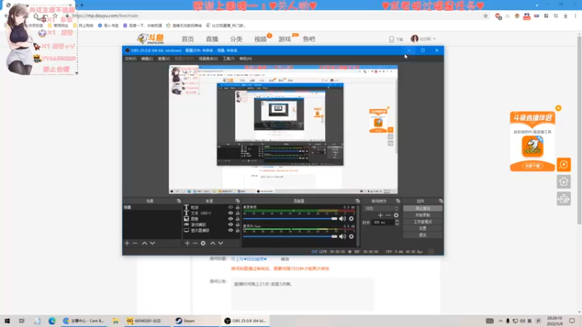Open OBS Help menu
The width and height of the screenshot is (582, 327).
[245, 59]
